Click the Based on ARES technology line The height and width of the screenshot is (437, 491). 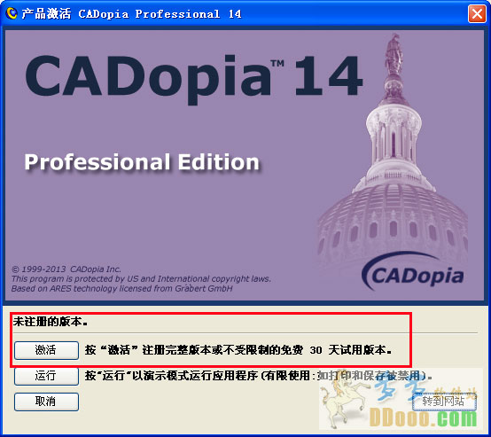122,288
